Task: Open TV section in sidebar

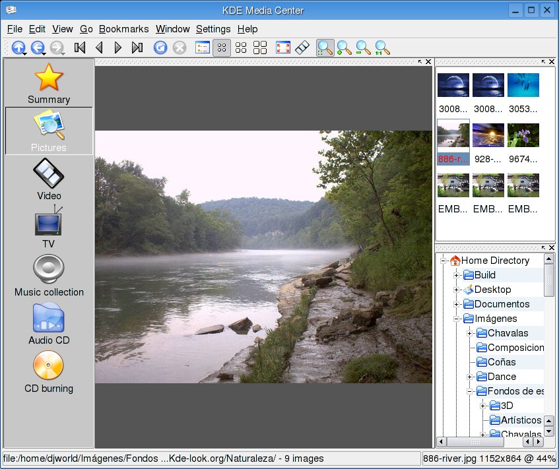Action: click(49, 227)
